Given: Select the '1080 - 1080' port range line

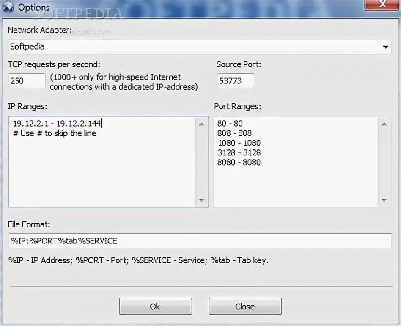Looking at the screenshot, I should pyautogui.click(x=239, y=143).
